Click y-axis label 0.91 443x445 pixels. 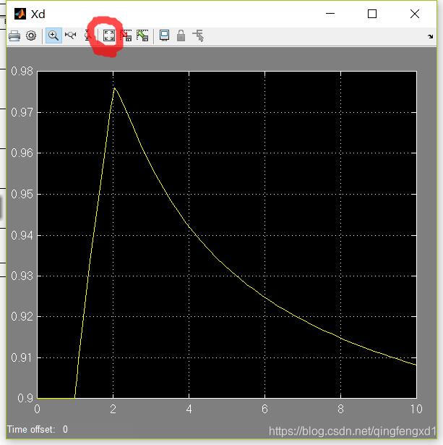pos(22,357)
